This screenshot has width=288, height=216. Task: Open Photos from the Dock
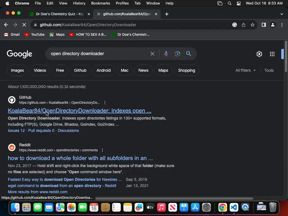(x=71, y=208)
